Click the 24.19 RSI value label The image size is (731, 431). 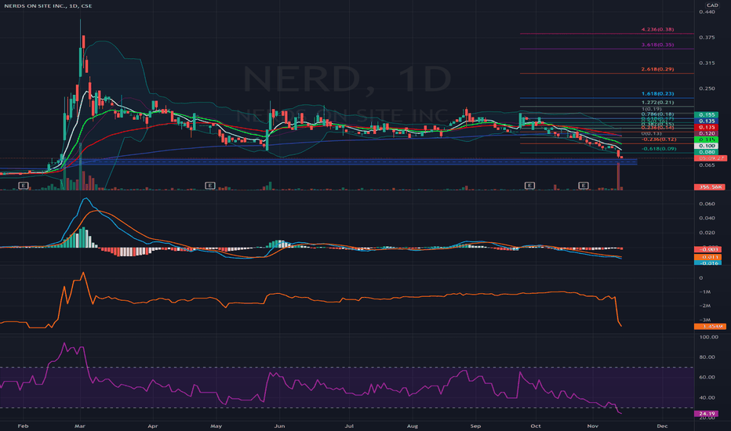(x=706, y=414)
